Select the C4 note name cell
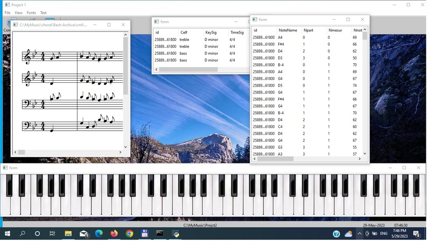The height and width of the screenshot is (241, 428). pyautogui.click(x=280, y=127)
